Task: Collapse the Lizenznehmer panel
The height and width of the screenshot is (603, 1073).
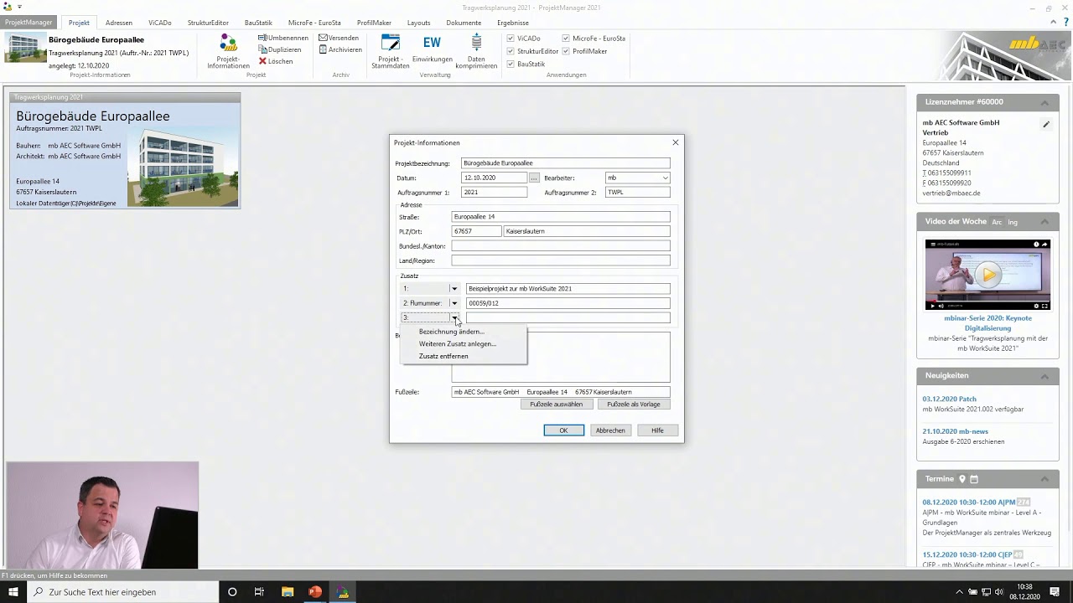Action: 1044,103
